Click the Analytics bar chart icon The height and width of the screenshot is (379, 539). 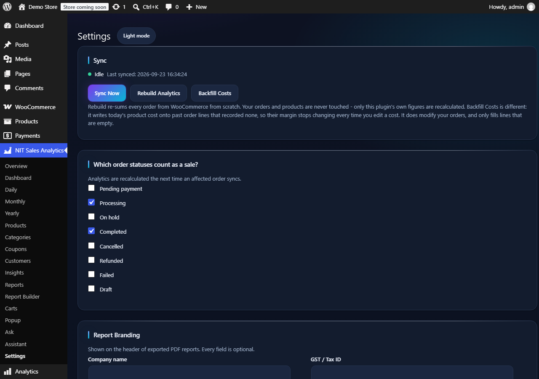coord(7,371)
